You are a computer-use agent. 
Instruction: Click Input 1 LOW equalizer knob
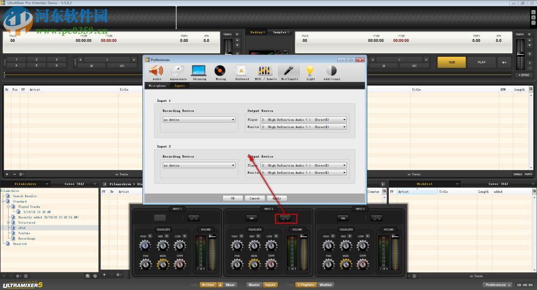point(180,245)
